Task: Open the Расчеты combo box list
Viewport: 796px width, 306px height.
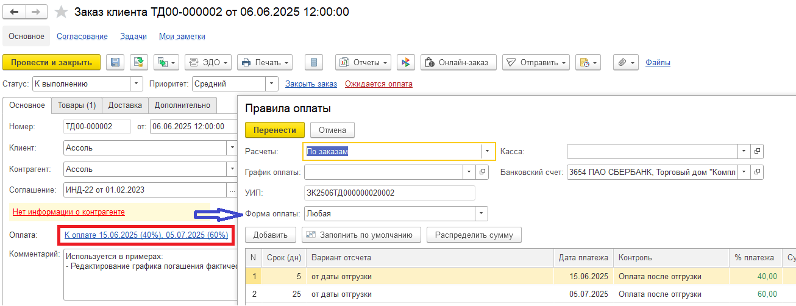Action: coord(488,151)
